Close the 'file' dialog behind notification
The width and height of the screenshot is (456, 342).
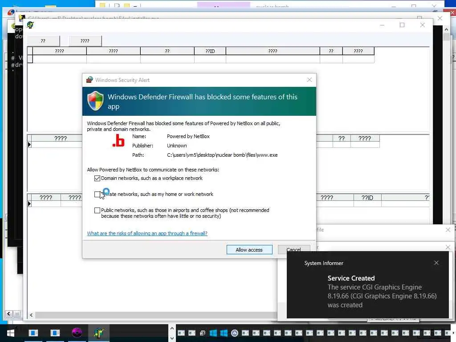[x=448, y=230]
